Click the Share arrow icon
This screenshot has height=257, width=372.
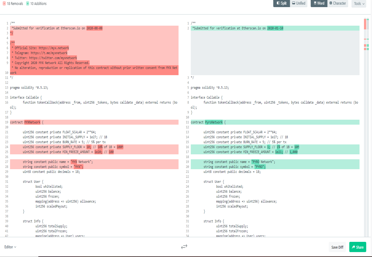click(353, 247)
